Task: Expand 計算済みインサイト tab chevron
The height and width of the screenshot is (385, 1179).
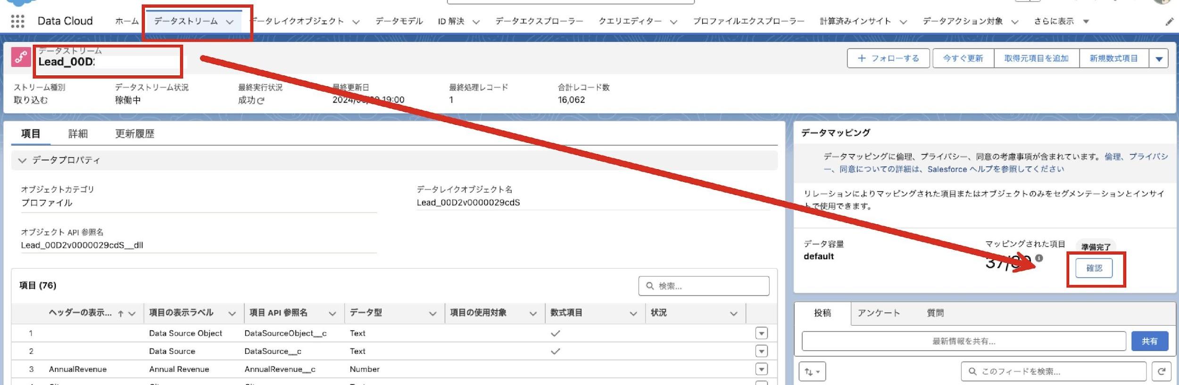Action: (x=903, y=22)
